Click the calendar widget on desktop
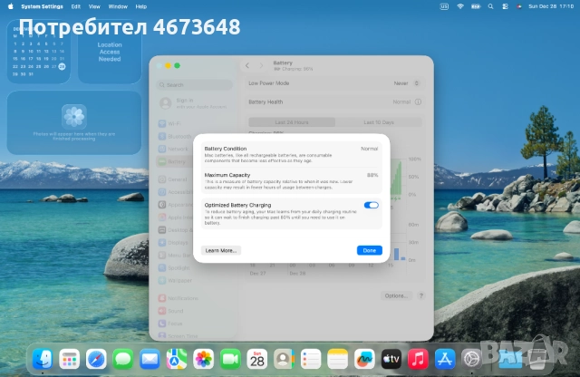Viewport: 580px width, 377px height. [38, 52]
